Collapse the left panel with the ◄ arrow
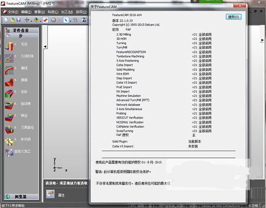This screenshot has height=208, width=266. [x=45, y=46]
